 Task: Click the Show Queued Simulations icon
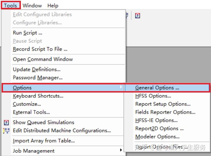(x=6, y=122)
